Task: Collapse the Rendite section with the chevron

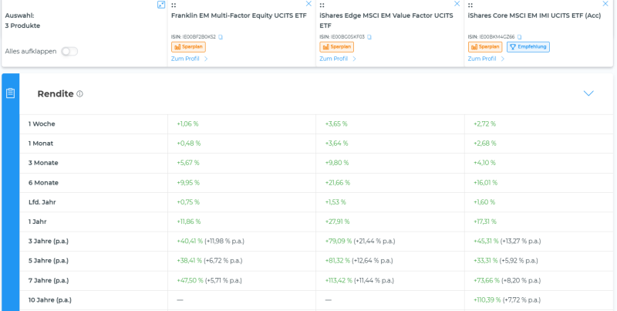Action: [x=588, y=93]
